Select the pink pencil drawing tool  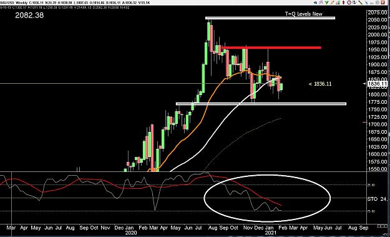click(x=333, y=3)
